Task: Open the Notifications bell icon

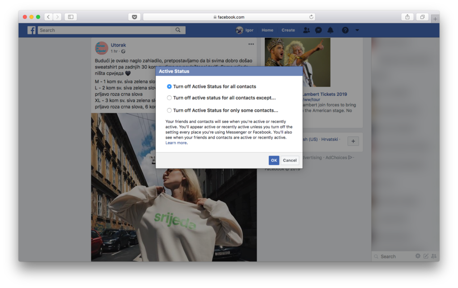Action: (x=331, y=30)
